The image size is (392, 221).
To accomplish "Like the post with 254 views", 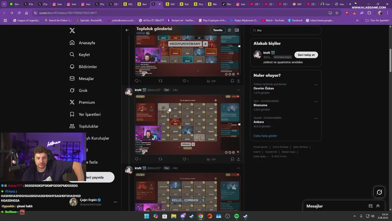I will click(185, 159).
